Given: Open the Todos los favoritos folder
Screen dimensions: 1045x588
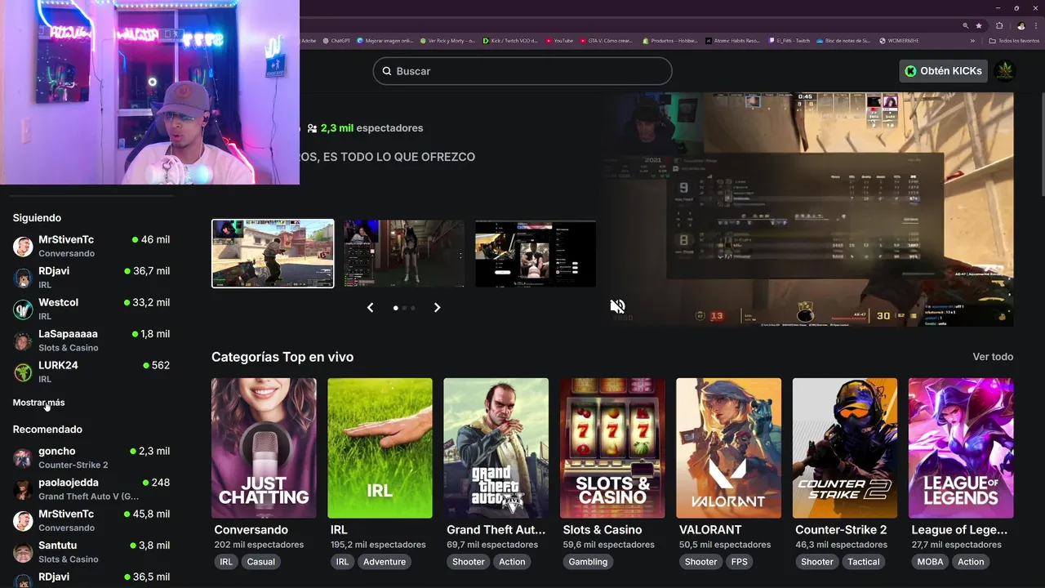Looking at the screenshot, I should pyautogui.click(x=1013, y=41).
